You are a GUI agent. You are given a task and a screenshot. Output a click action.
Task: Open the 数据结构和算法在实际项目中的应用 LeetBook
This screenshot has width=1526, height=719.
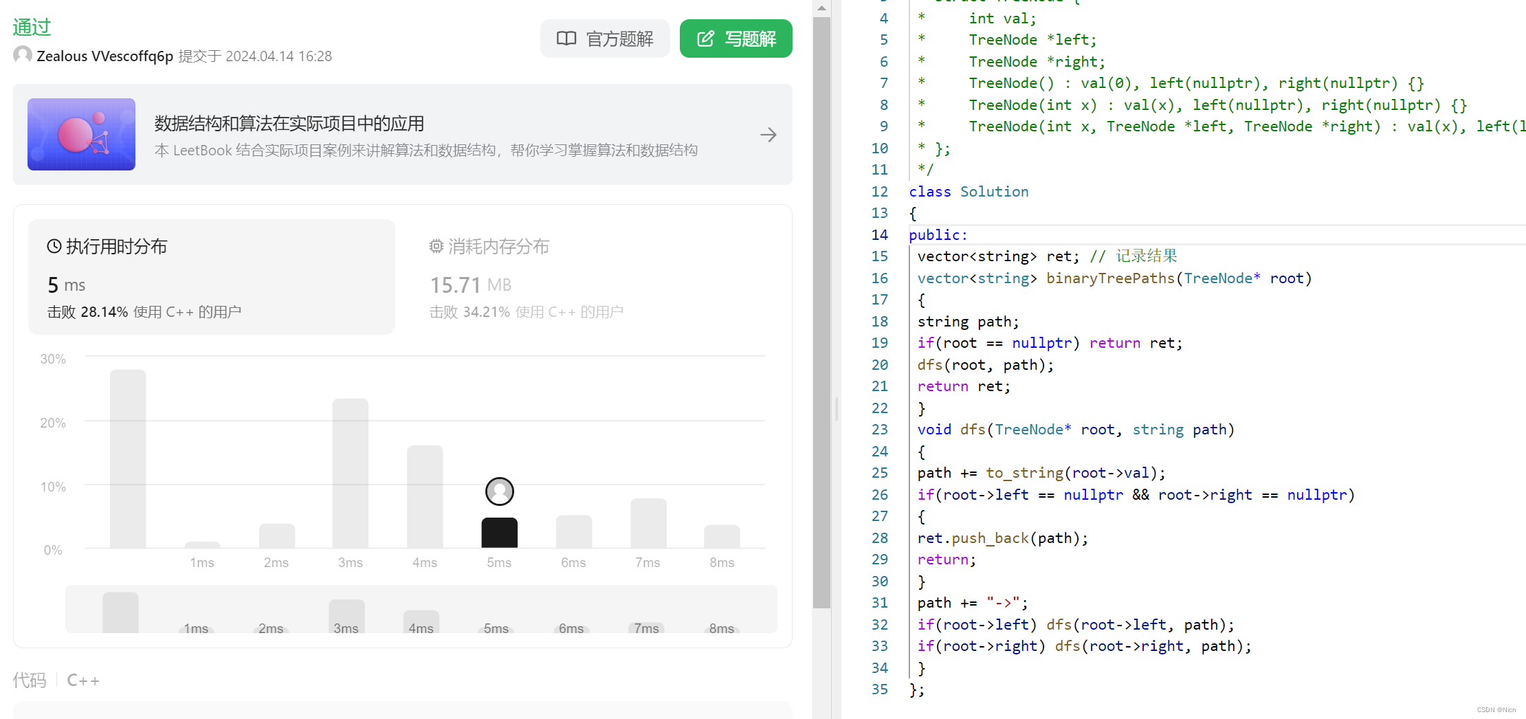click(x=289, y=123)
